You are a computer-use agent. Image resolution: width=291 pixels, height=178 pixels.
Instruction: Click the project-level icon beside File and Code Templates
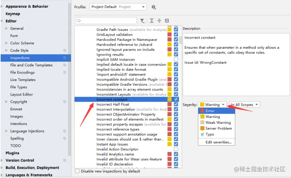[65, 65]
